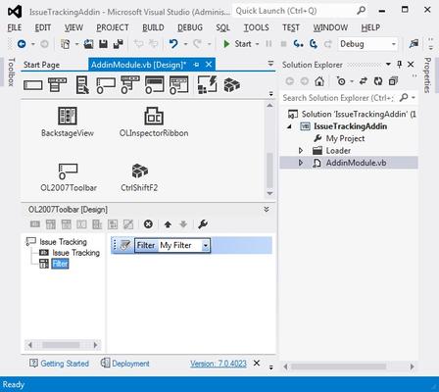439x392 pixels.
Task: Select Solution 'IssueTrackingAddin' root node
Action: (359, 114)
